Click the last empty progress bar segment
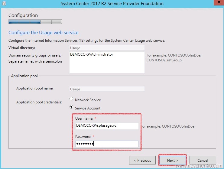The width and height of the screenshot is (224, 169). pos(57,22)
